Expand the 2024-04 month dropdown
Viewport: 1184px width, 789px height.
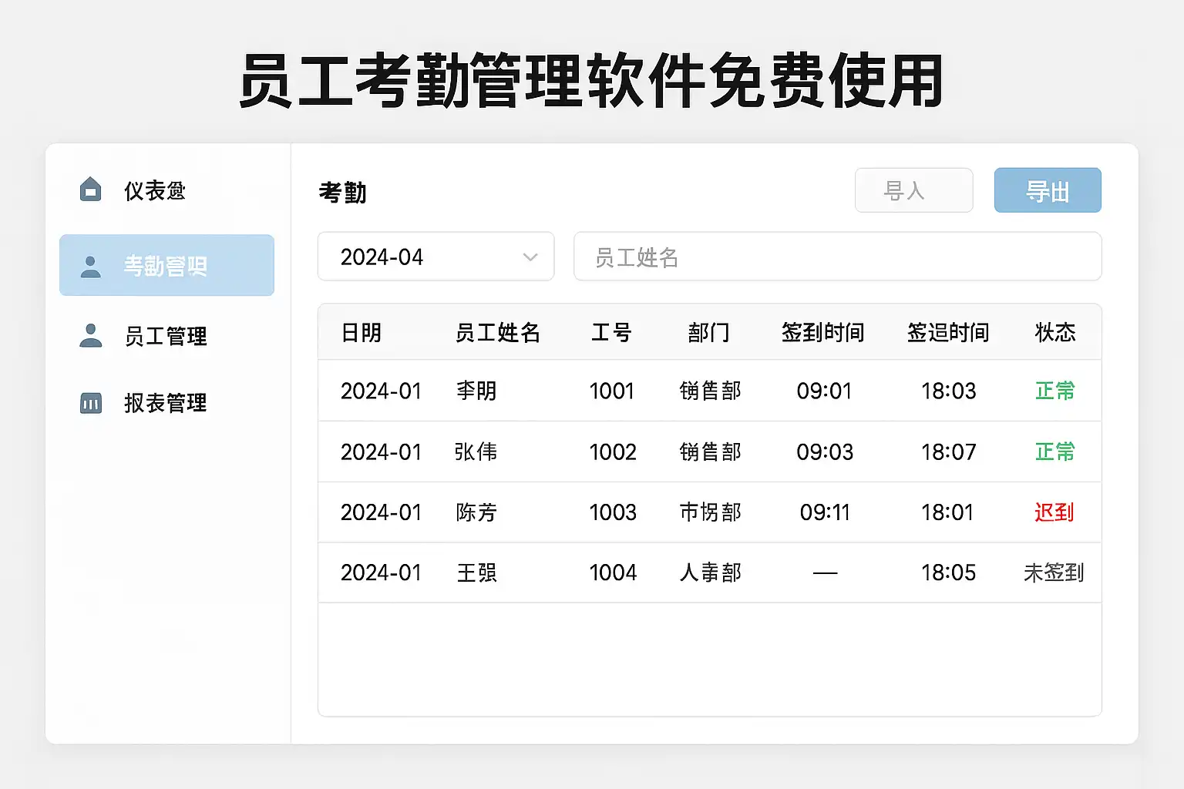click(x=436, y=257)
